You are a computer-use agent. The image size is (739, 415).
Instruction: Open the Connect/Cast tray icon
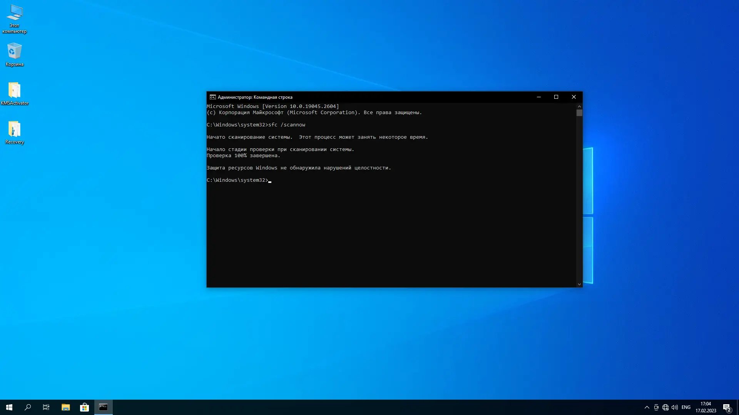click(656, 407)
